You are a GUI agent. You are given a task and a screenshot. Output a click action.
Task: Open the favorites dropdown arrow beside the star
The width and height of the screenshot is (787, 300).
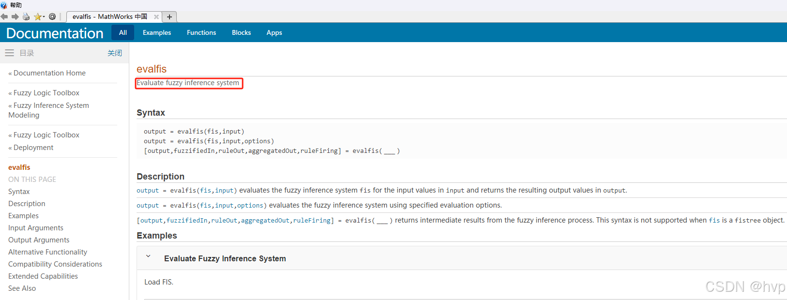pyautogui.click(x=44, y=16)
